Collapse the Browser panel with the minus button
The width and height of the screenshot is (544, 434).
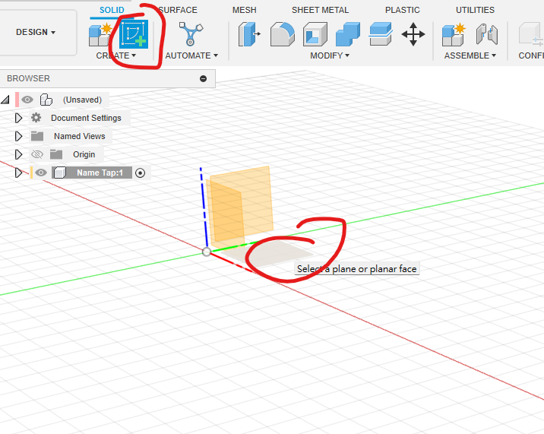click(x=203, y=78)
